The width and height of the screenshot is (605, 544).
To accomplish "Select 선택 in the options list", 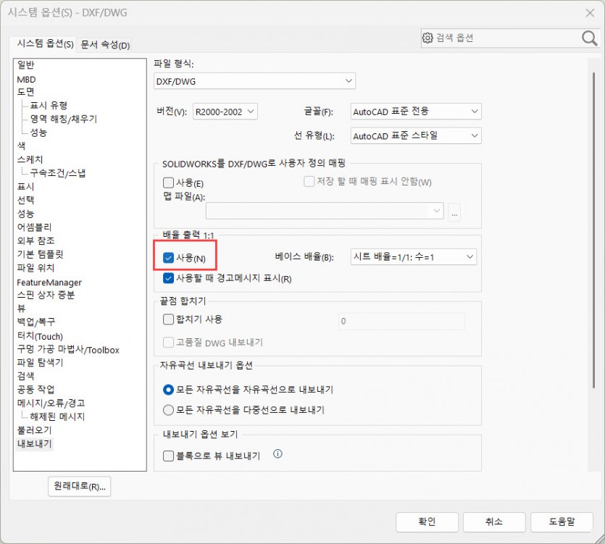I will (26, 200).
